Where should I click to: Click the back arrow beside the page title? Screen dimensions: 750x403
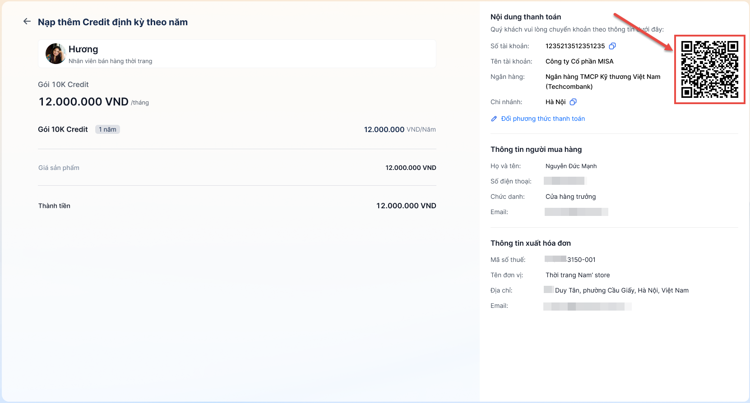pyautogui.click(x=27, y=22)
